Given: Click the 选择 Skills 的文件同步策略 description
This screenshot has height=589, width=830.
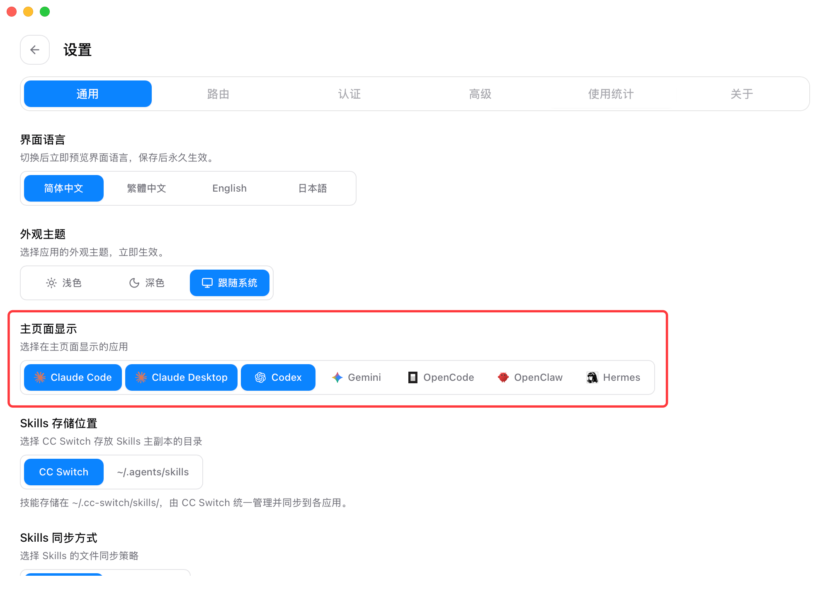Looking at the screenshot, I should (79, 556).
